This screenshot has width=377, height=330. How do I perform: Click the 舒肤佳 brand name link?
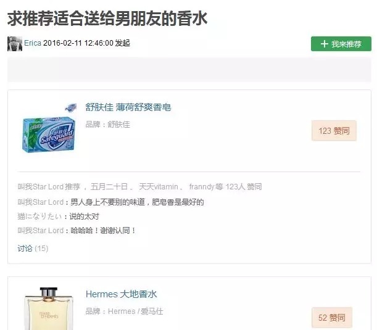pos(118,125)
